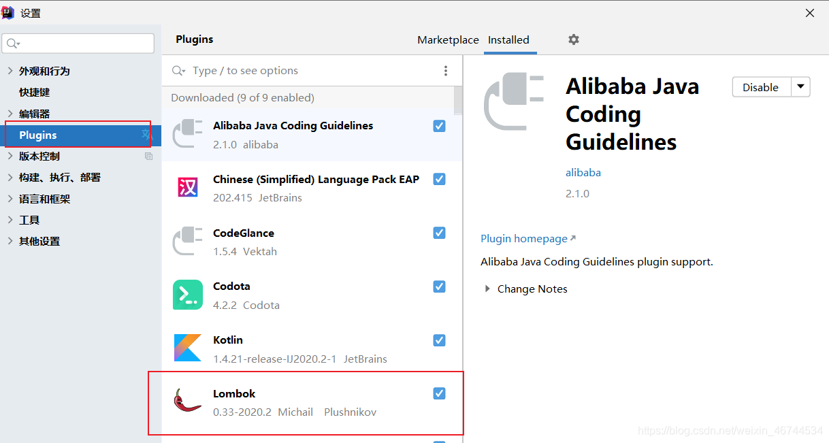The image size is (829, 443).
Task: Select the Codota plugin name
Action: [x=231, y=286]
